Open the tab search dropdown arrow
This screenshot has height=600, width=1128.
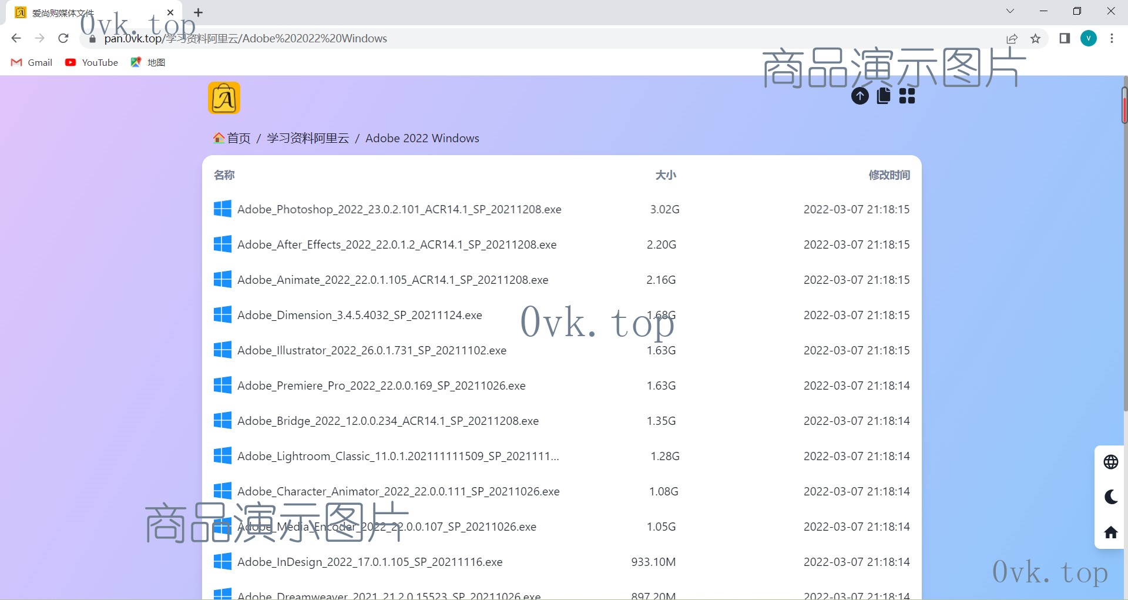click(x=1010, y=11)
